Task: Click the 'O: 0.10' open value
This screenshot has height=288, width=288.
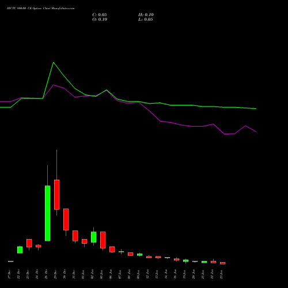Action: (100, 20)
